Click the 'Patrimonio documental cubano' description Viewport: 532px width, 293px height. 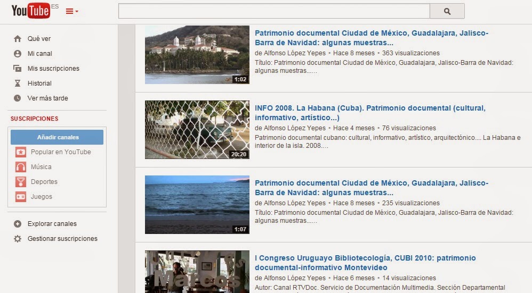388,142
